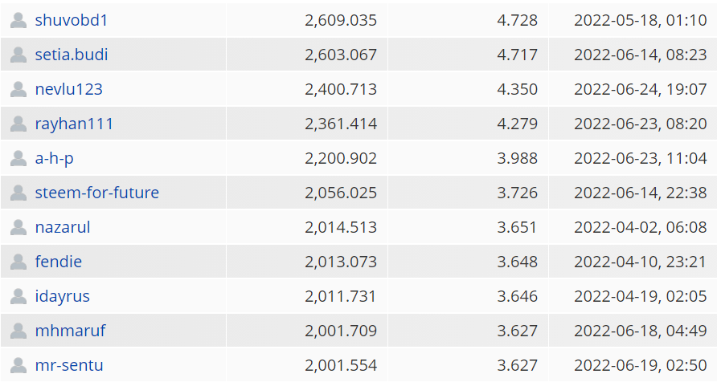Click the 3.648 value in fendie row
This screenshot has height=382, width=717.
(x=517, y=262)
